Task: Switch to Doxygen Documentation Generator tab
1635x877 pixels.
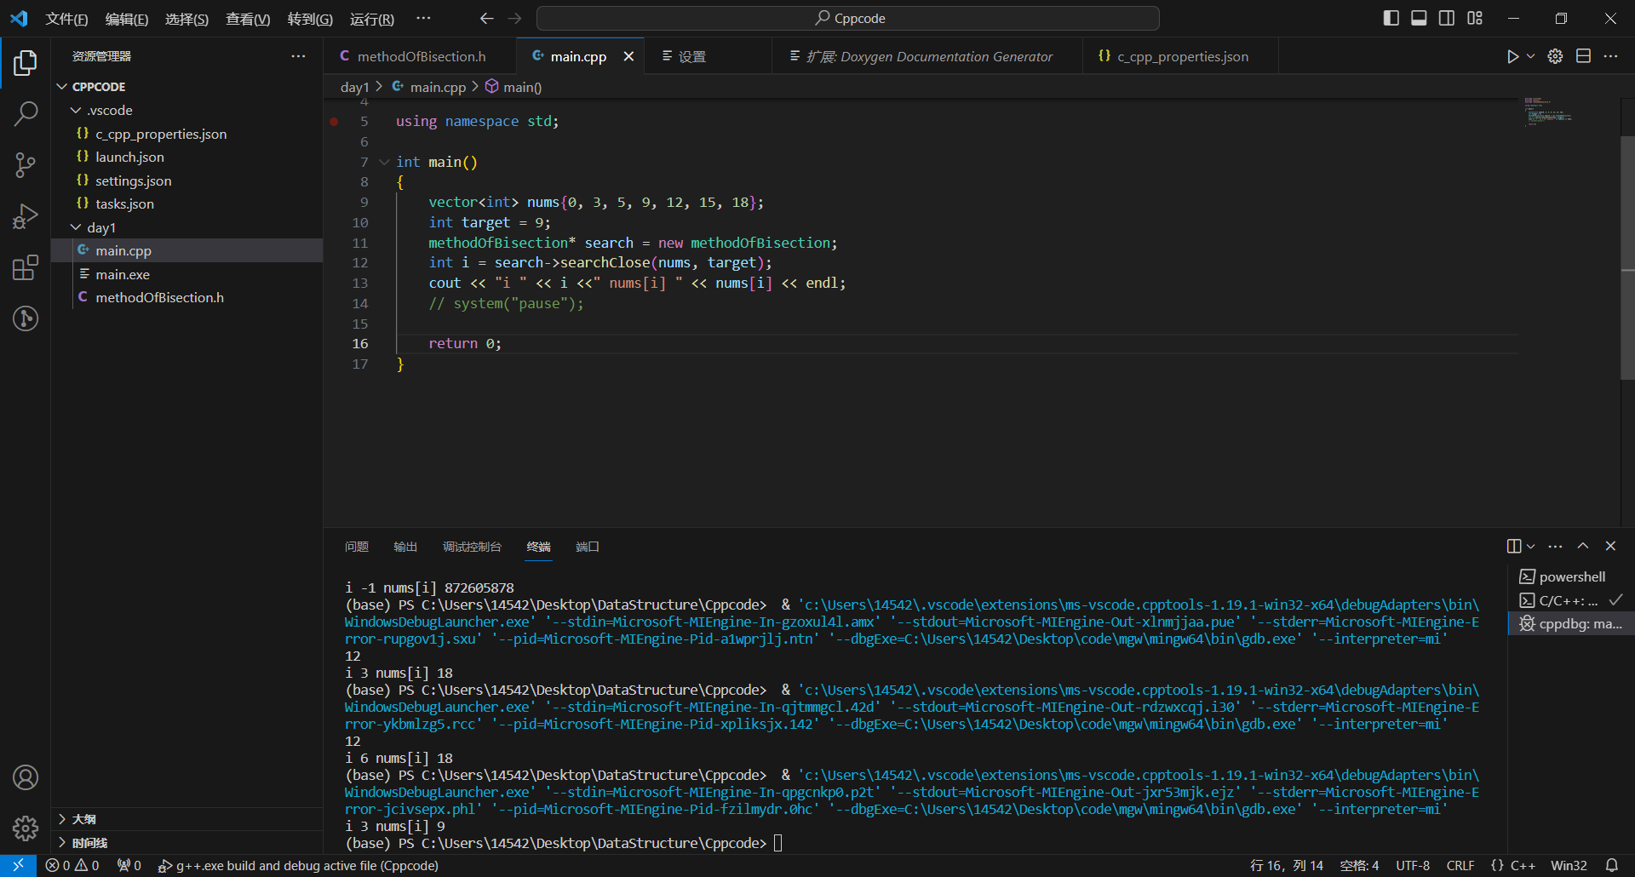Action: 927,56
